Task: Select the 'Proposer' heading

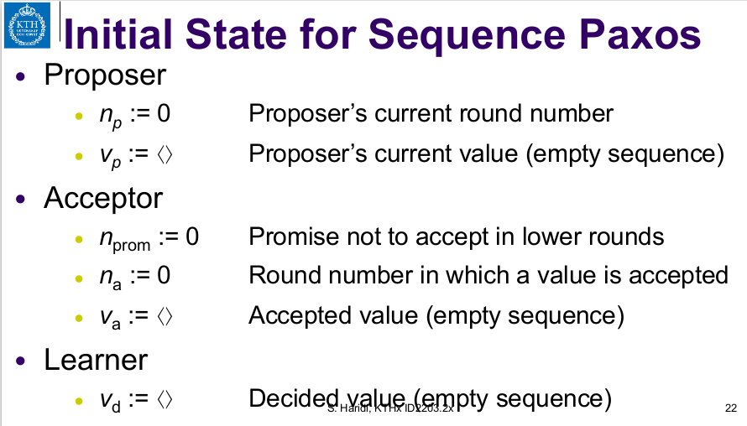Action: [105, 75]
